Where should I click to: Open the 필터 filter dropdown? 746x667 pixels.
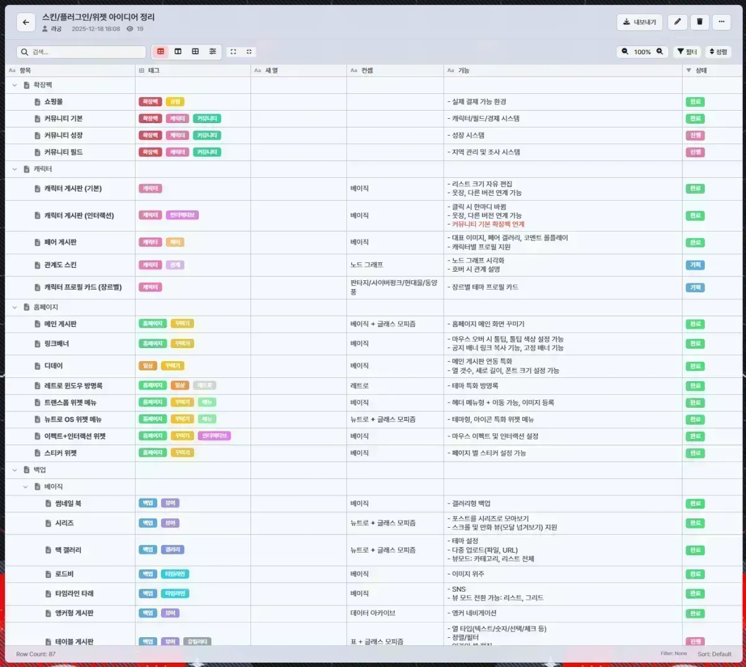(x=688, y=52)
